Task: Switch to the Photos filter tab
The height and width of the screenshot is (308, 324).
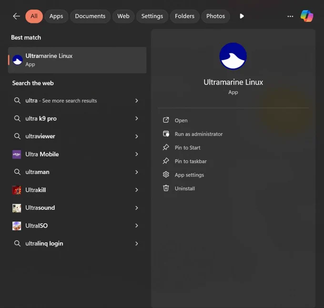Action: pyautogui.click(x=215, y=16)
